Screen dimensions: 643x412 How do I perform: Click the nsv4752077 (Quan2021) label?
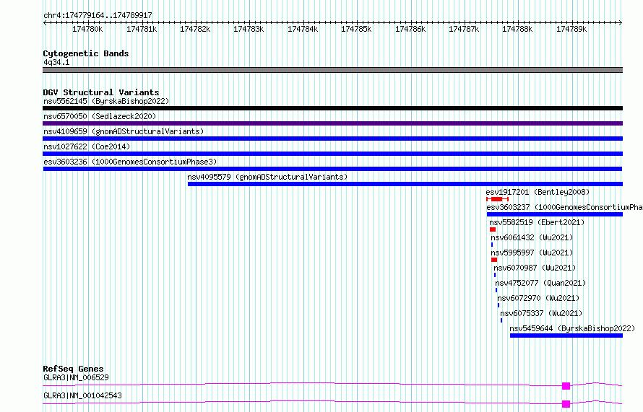(540, 283)
